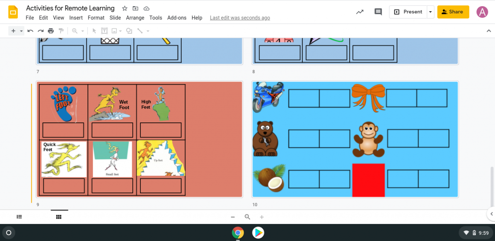Click the bottom bar magnifier zoom icon

click(247, 217)
